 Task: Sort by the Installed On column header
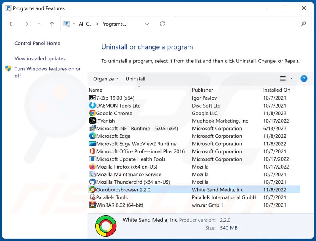click(x=281, y=90)
